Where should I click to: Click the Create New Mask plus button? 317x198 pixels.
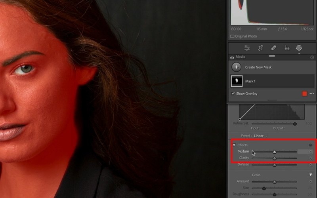pos(236,67)
